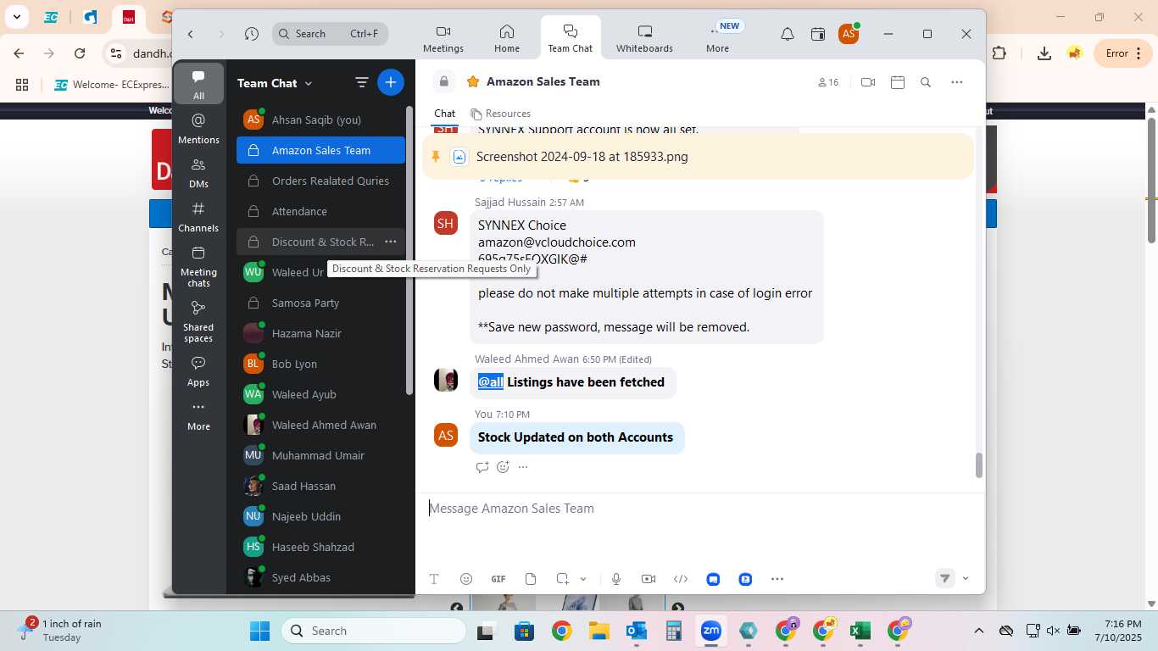Click the Zoom search box

click(x=331, y=34)
